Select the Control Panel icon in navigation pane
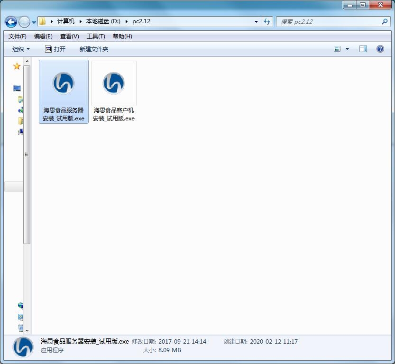Image resolution: width=395 pixels, height=364 pixels. pos(20,317)
